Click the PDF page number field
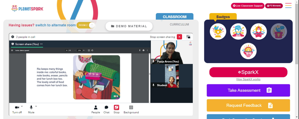Screen dimensions: 299x119 coord(67,50)
